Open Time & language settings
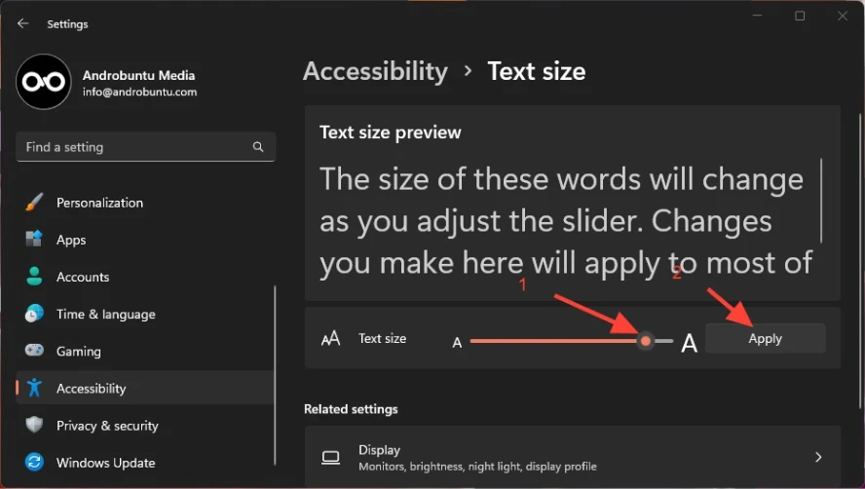 [x=146, y=314]
